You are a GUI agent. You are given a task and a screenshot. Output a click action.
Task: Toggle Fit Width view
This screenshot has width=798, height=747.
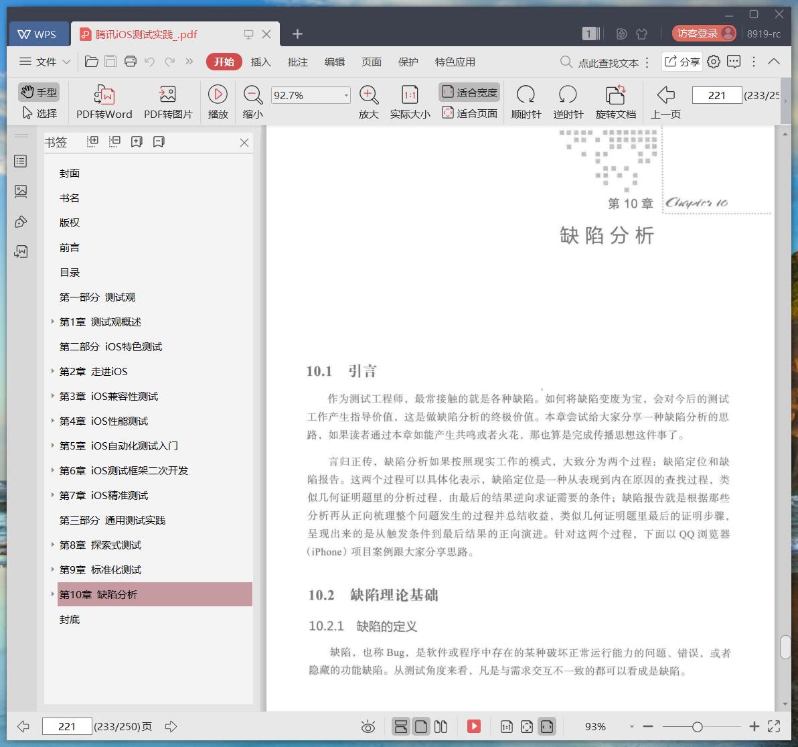click(x=469, y=92)
